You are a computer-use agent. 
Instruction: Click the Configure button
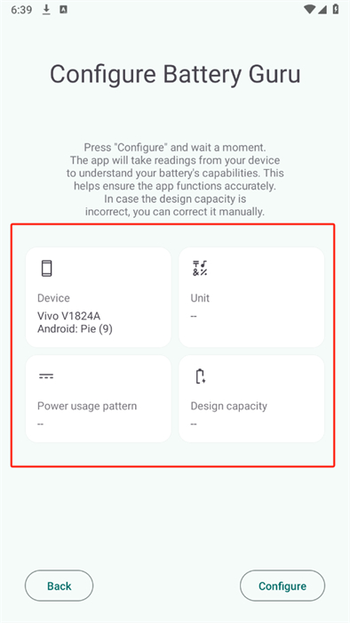point(282,586)
